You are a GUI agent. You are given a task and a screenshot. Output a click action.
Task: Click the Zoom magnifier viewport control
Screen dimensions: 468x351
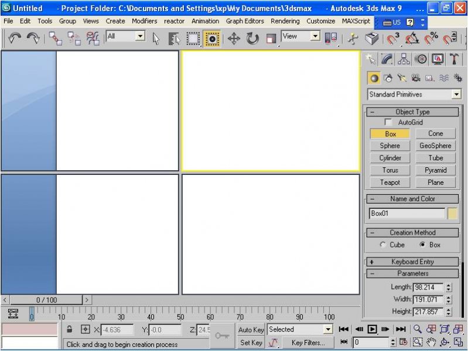pos(418,329)
